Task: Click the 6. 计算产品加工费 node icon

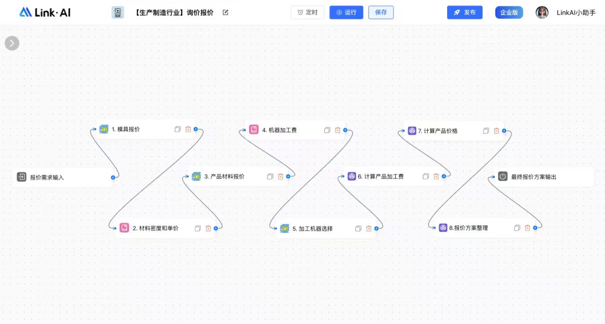Action: [352, 176]
